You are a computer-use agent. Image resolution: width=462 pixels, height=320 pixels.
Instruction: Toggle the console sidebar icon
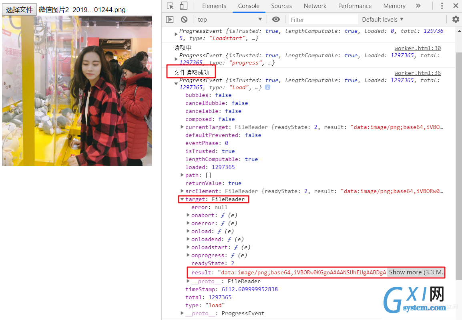170,20
